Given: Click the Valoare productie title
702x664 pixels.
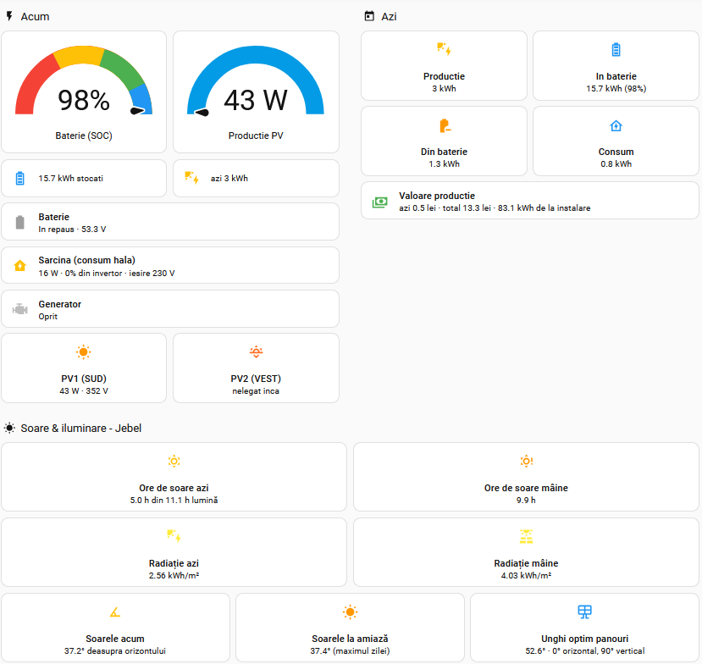Looking at the screenshot, I should pyautogui.click(x=437, y=196).
